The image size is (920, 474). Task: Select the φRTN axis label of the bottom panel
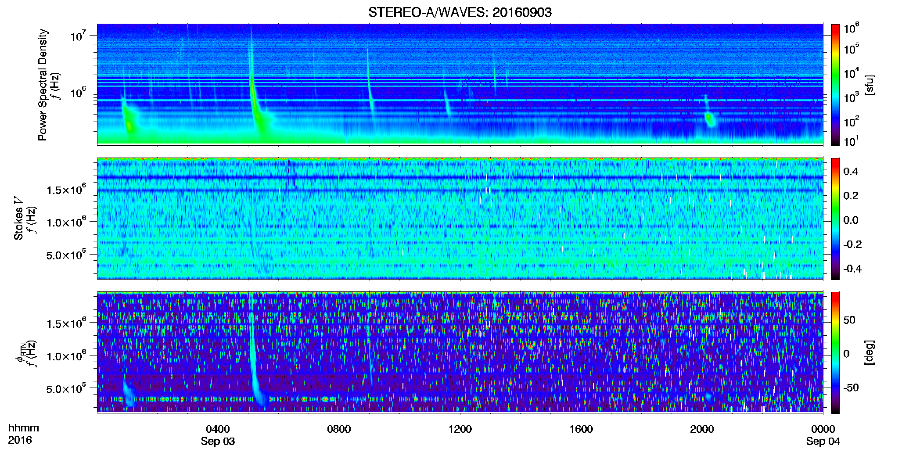coord(20,353)
